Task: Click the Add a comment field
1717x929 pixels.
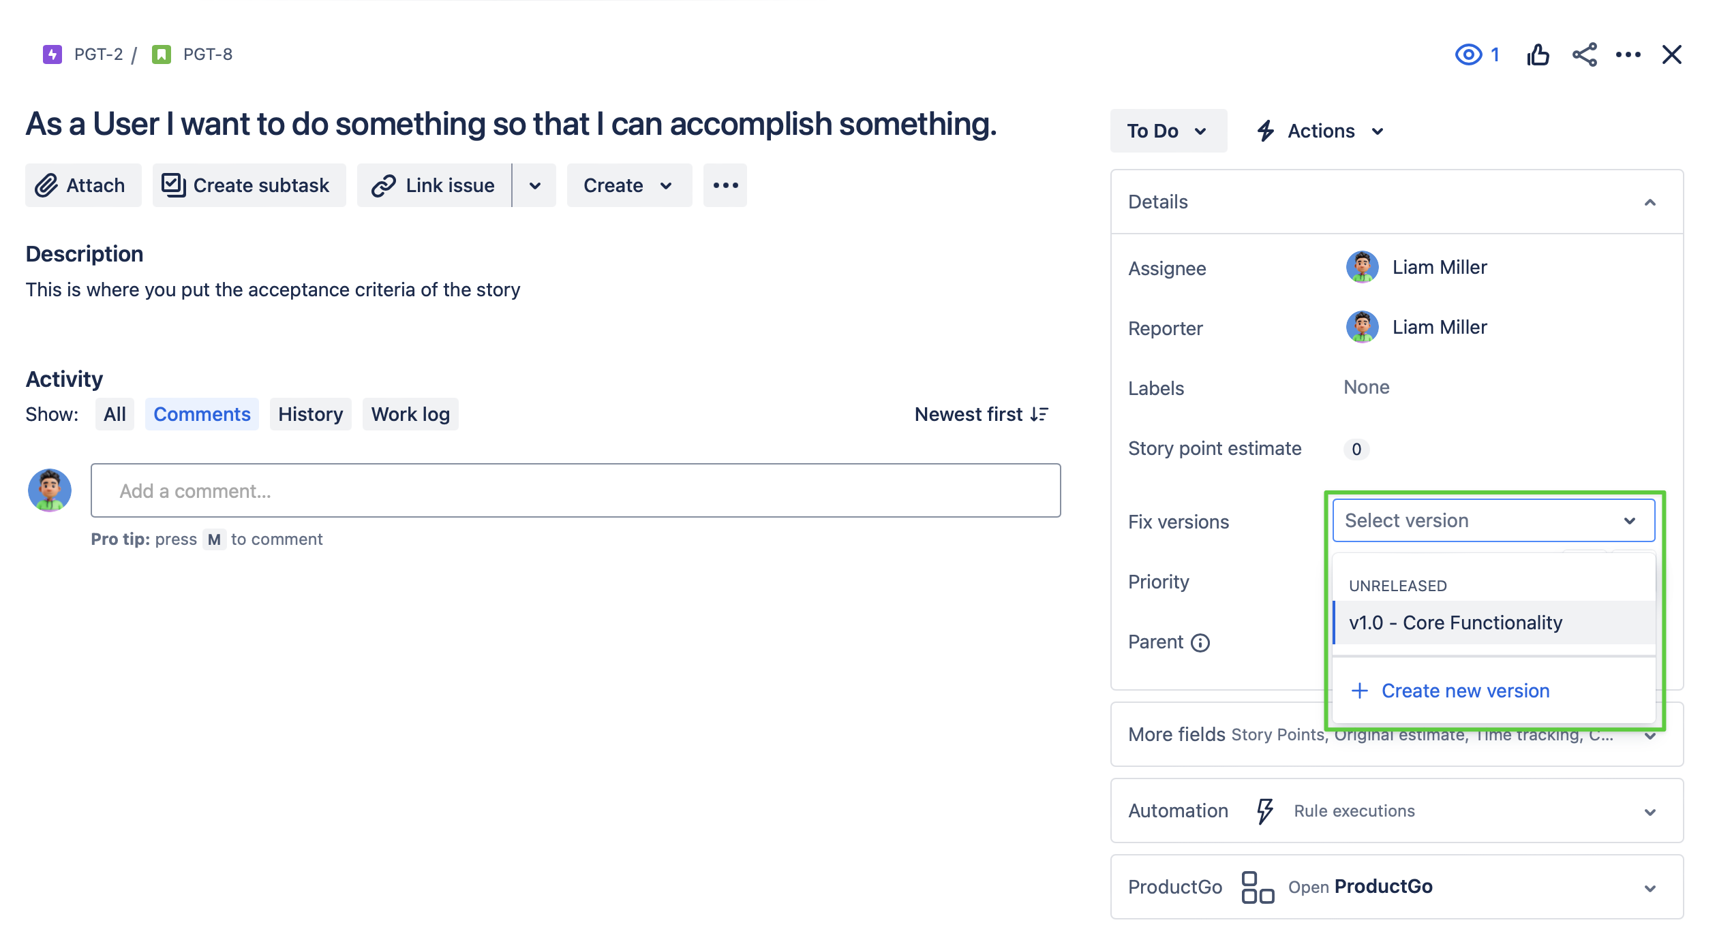Action: [575, 490]
